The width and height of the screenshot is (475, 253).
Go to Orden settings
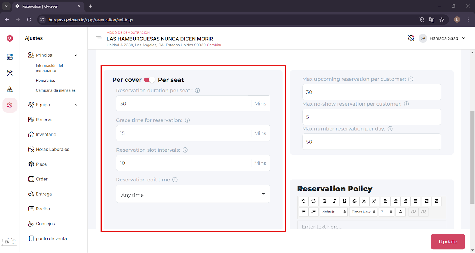click(x=38, y=179)
